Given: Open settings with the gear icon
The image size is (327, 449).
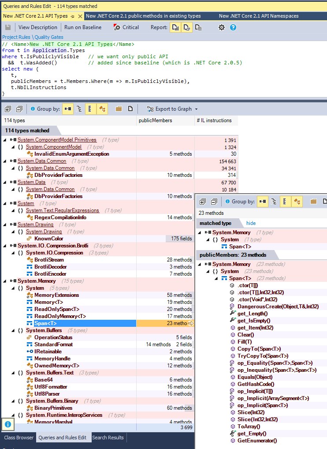Looking at the screenshot, I should coord(222,27).
